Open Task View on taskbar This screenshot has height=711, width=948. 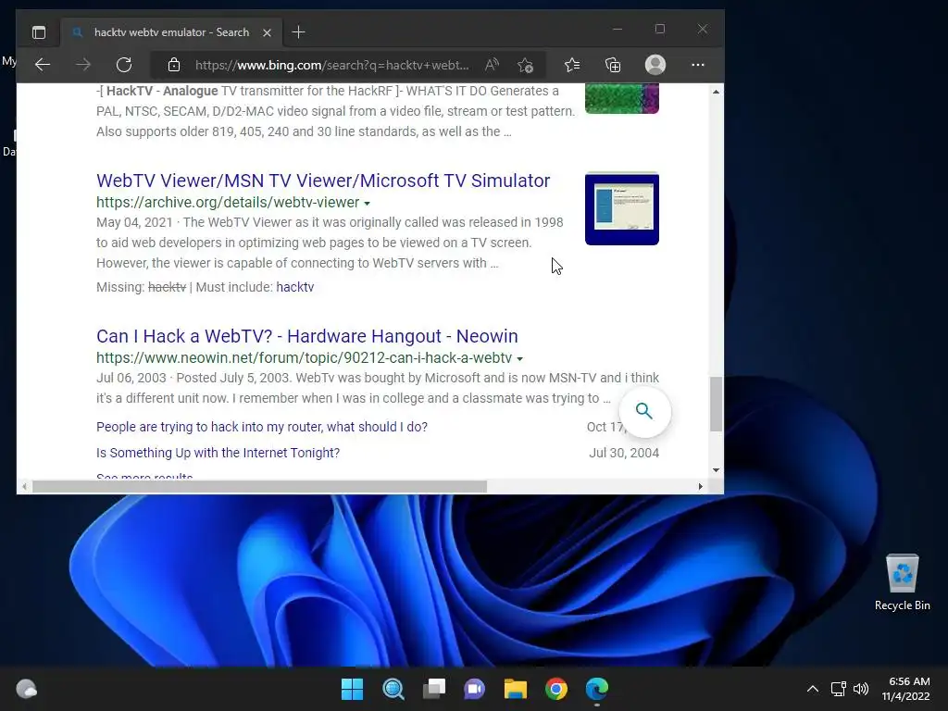point(434,689)
